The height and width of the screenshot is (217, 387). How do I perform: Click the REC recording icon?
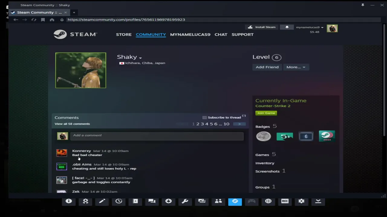285,201
